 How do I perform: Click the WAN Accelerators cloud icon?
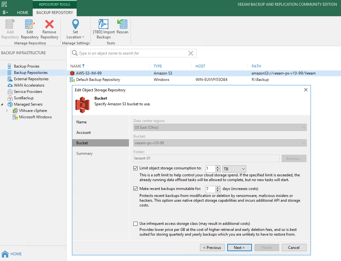click(x=10, y=85)
